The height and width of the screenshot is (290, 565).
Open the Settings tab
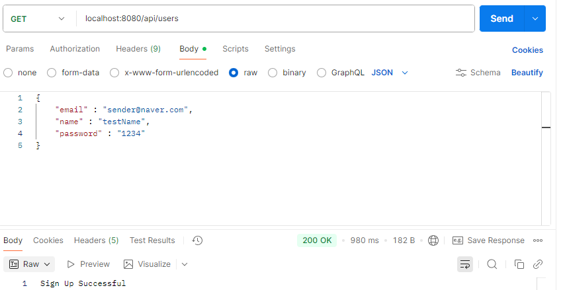click(x=280, y=49)
